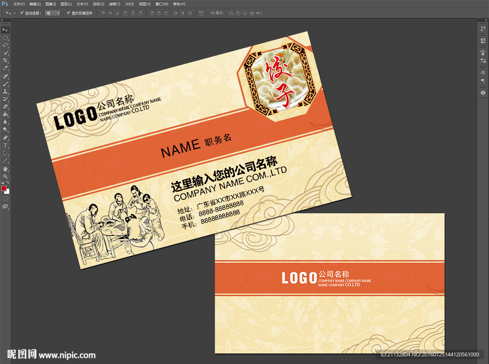Open the Character panel icon
The width and height of the screenshot is (489, 364).
click(483, 73)
